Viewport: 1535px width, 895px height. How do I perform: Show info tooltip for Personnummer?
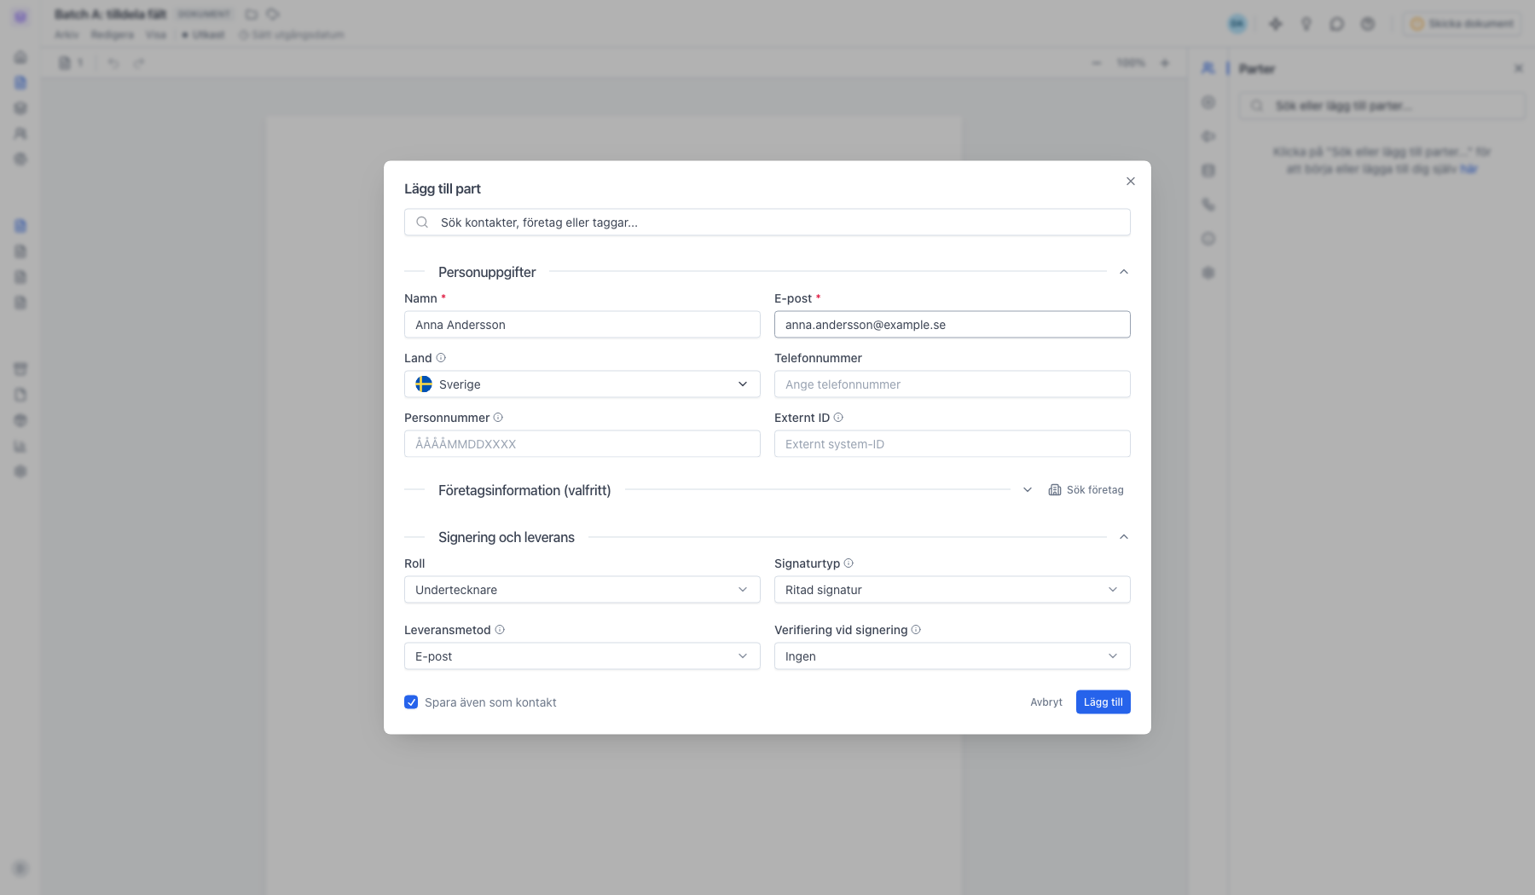(498, 418)
